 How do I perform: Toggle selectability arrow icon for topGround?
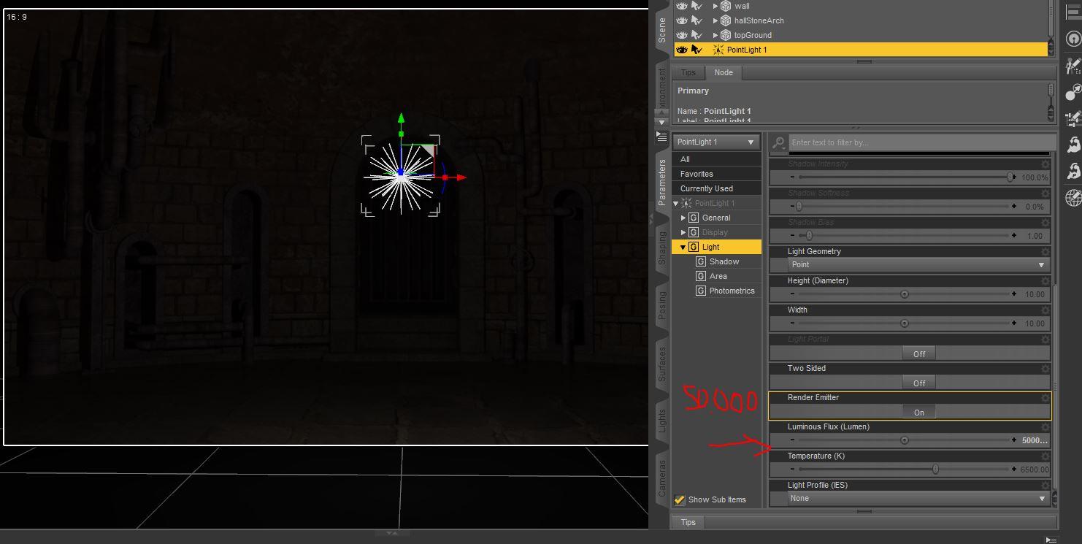point(697,35)
